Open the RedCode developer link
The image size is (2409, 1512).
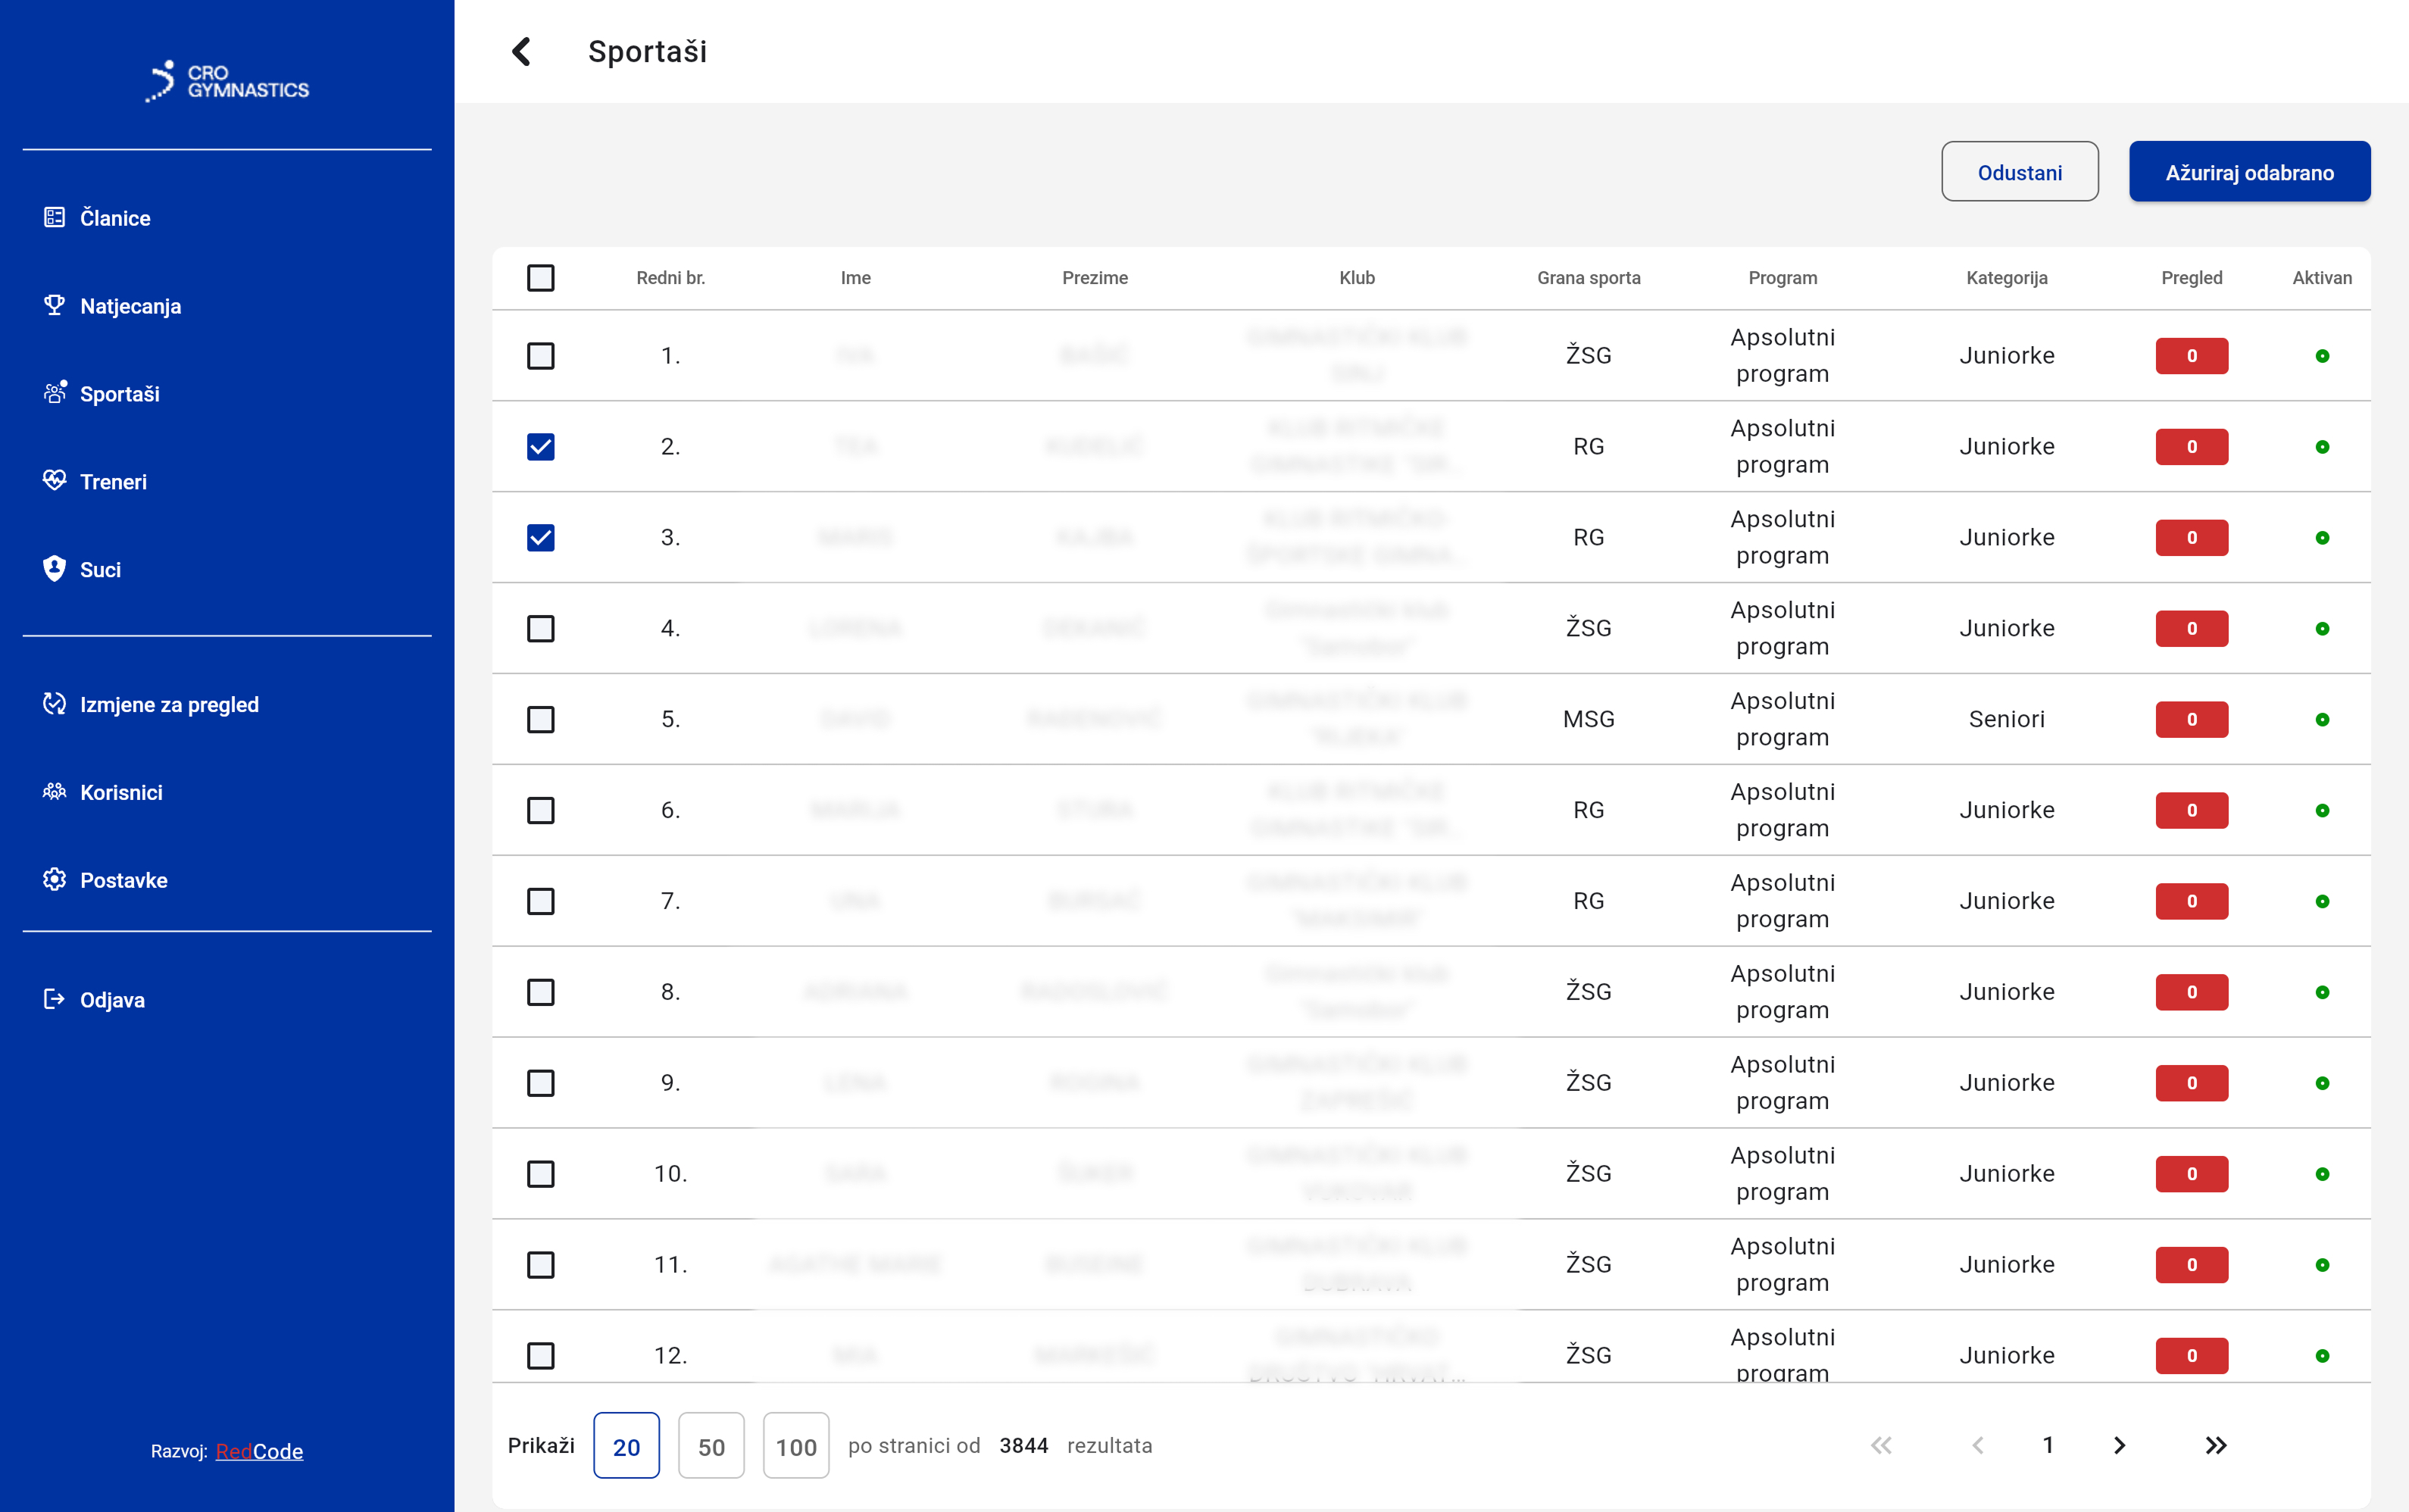point(259,1451)
